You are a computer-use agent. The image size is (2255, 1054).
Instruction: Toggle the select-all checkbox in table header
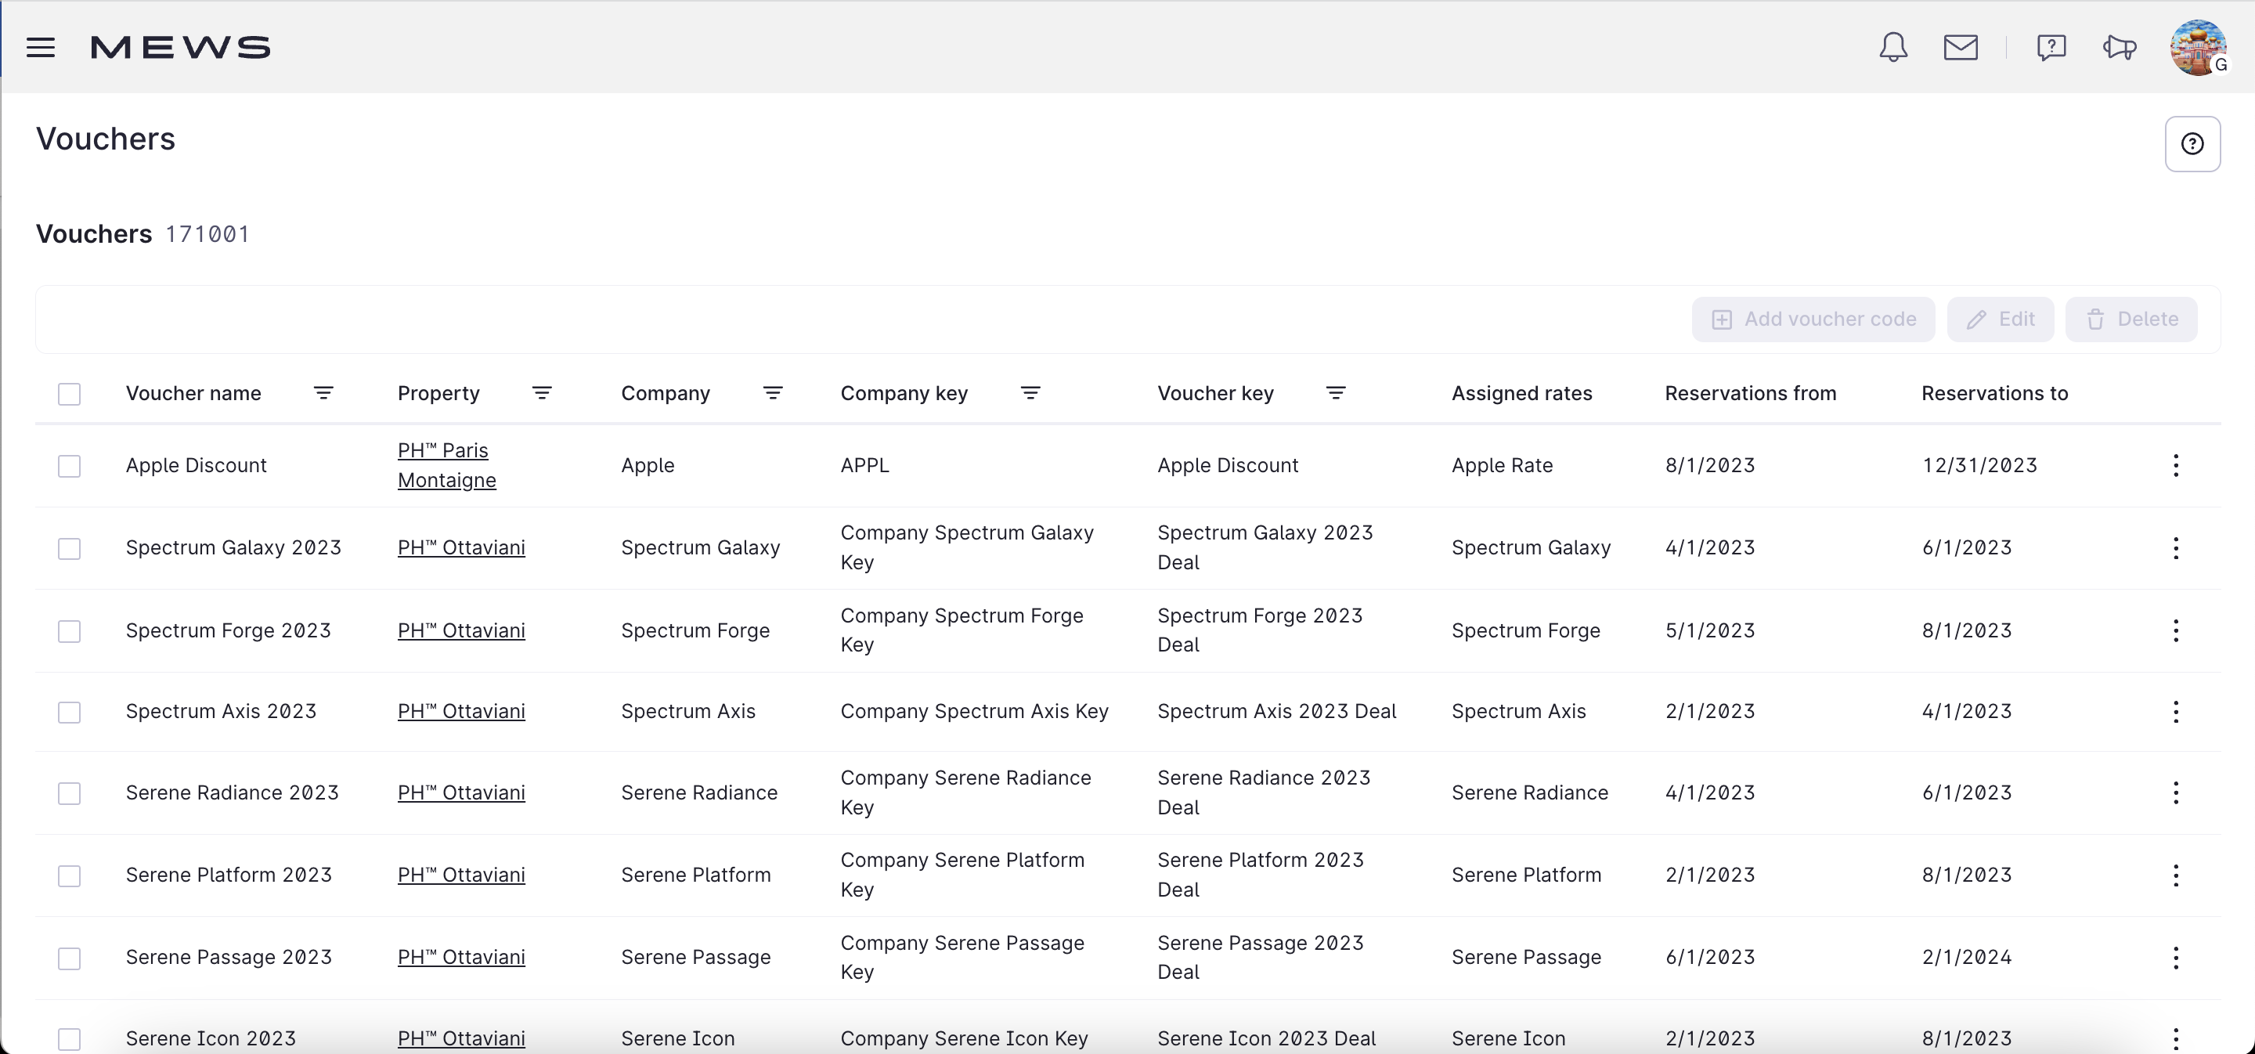point(69,394)
